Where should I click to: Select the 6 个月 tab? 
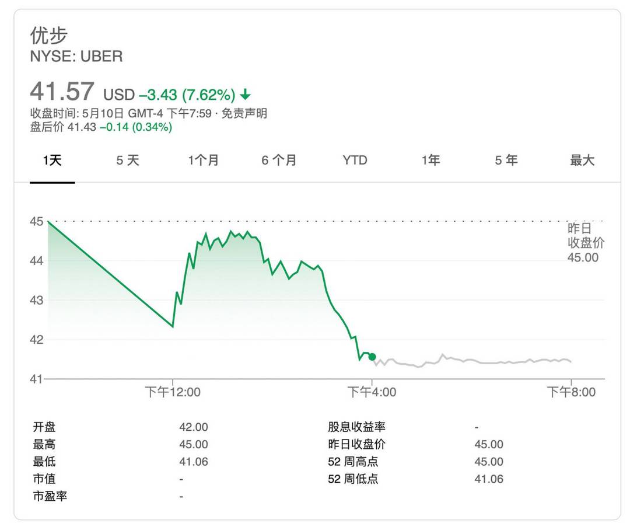coord(279,161)
